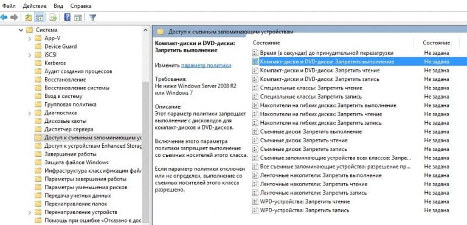The image size is (467, 225).
Task: Select the Kerberos folder in tree
Action: click(55, 63)
